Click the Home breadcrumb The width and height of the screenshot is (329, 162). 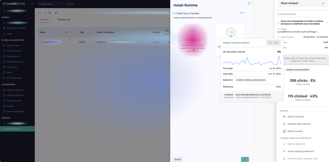(x=43, y=13)
